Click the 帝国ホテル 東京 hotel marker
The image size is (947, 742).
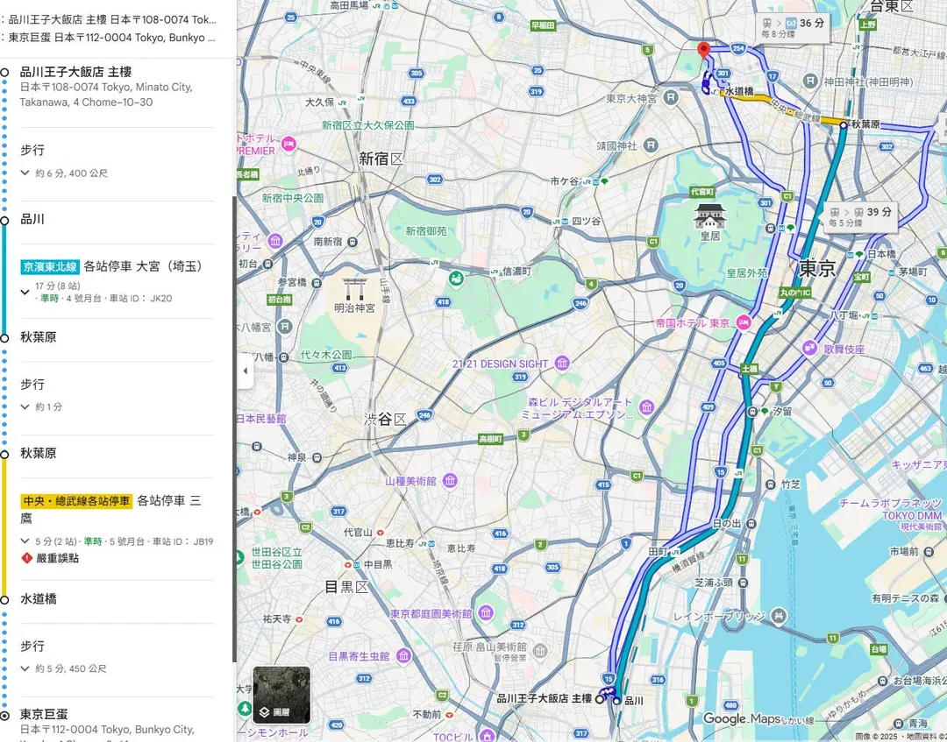tap(744, 322)
